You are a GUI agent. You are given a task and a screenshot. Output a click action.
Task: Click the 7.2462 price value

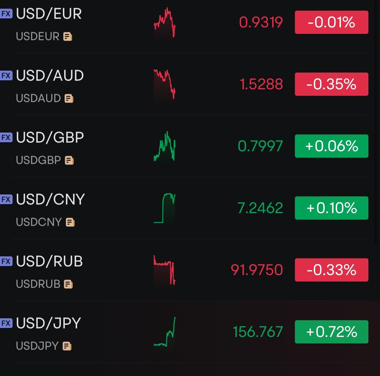260,208
